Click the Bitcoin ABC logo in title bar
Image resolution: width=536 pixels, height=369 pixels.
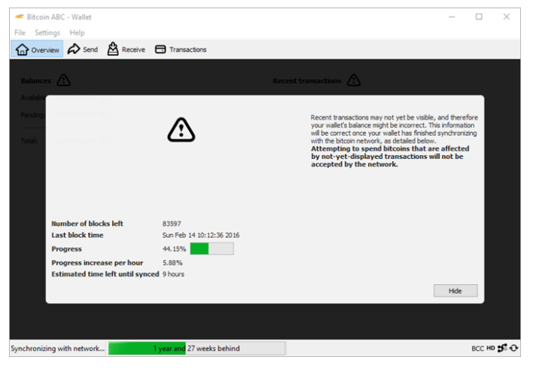tap(20, 17)
